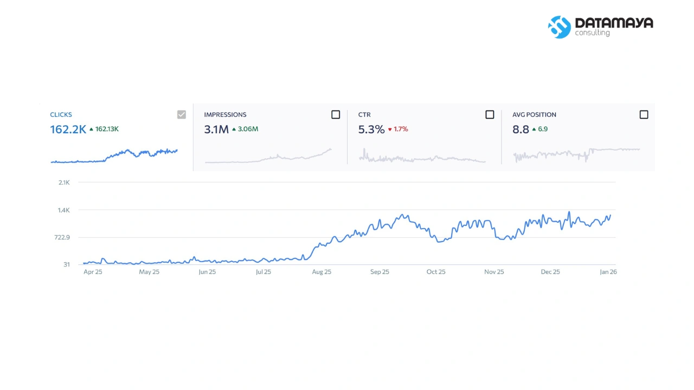This screenshot has height=390, width=694.
Task: Uncheck the Clicks metric checkbox
Action: (x=182, y=114)
